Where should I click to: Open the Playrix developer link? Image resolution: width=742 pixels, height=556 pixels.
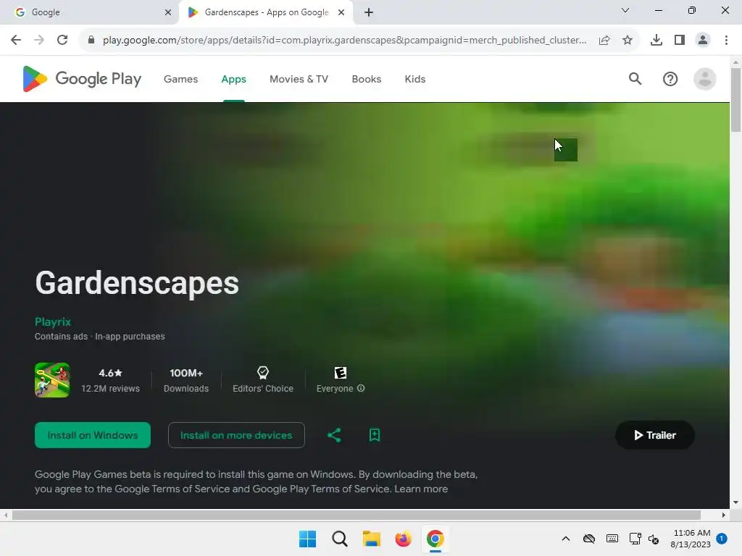click(x=52, y=321)
